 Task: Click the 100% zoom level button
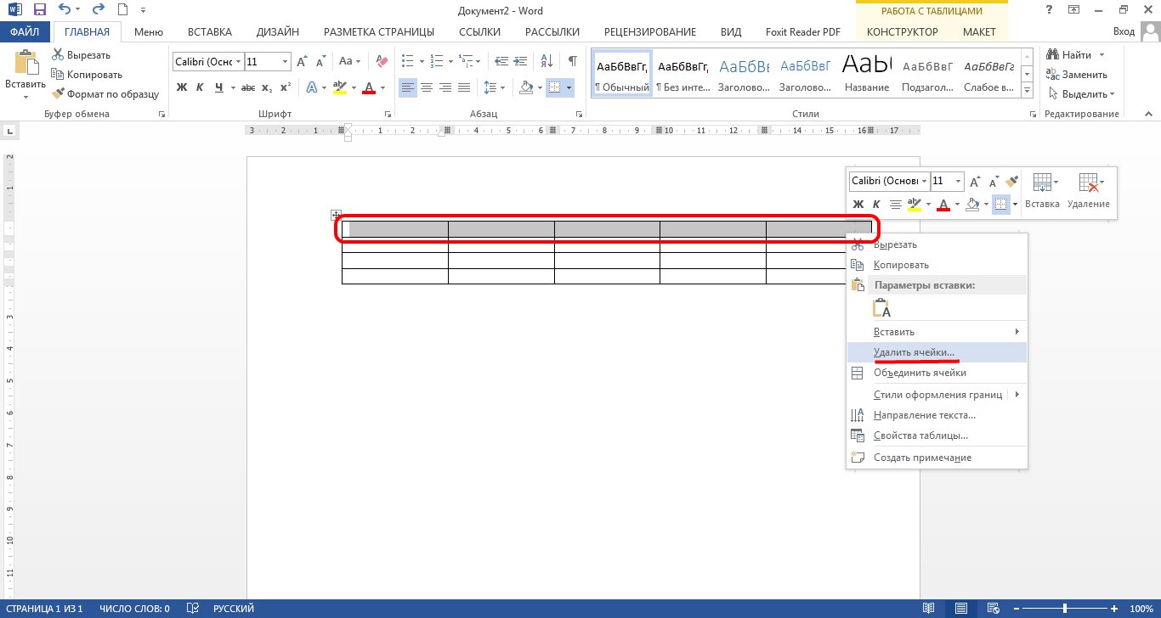coord(1141,609)
